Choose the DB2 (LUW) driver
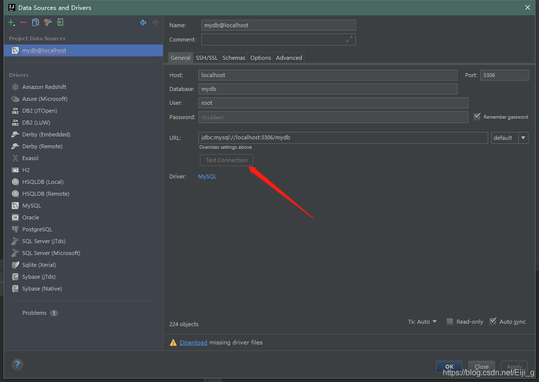 (36, 123)
